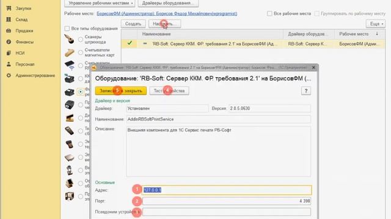
Task: Click the green checkmark in RB-Soft row
Action: tap(130, 43)
